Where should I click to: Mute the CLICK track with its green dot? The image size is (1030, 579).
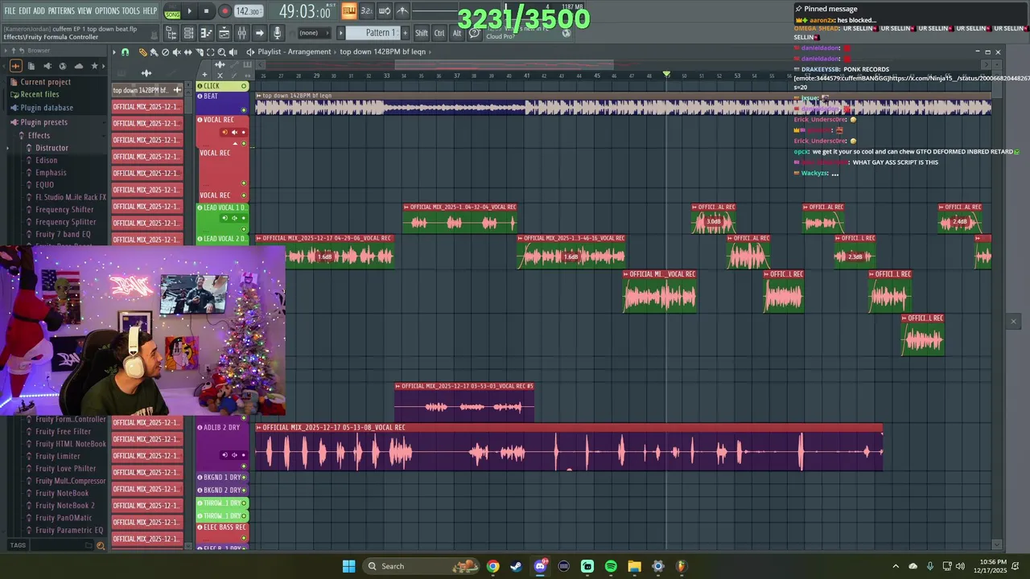click(244, 86)
